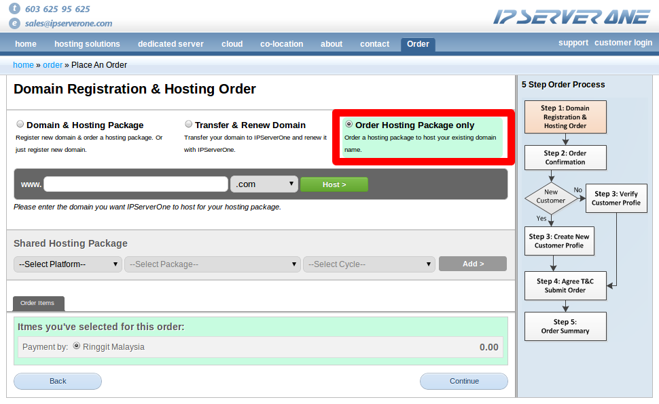659x404 pixels.
Task: Click the email icon beside sales address
Action: (x=15, y=24)
